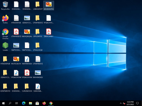Expand hidden system tray icons chevron
Image resolution: width=142 pixels, height=106 pixels.
tap(121, 103)
